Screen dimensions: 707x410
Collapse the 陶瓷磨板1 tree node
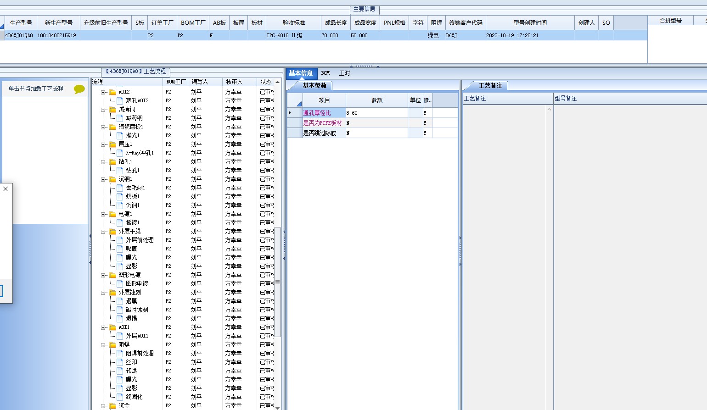click(x=104, y=127)
